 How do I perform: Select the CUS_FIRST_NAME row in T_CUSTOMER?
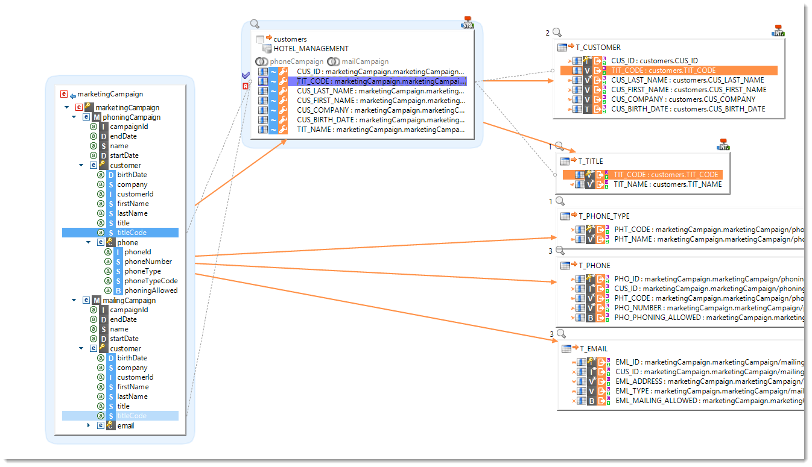click(669, 90)
